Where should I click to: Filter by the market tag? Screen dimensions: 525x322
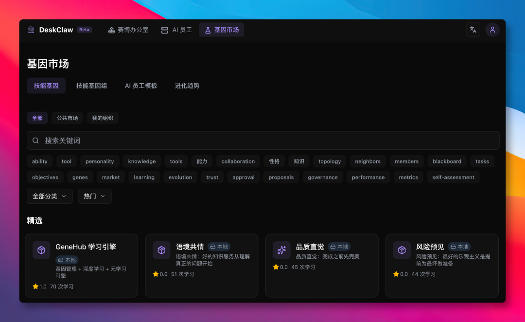111,177
